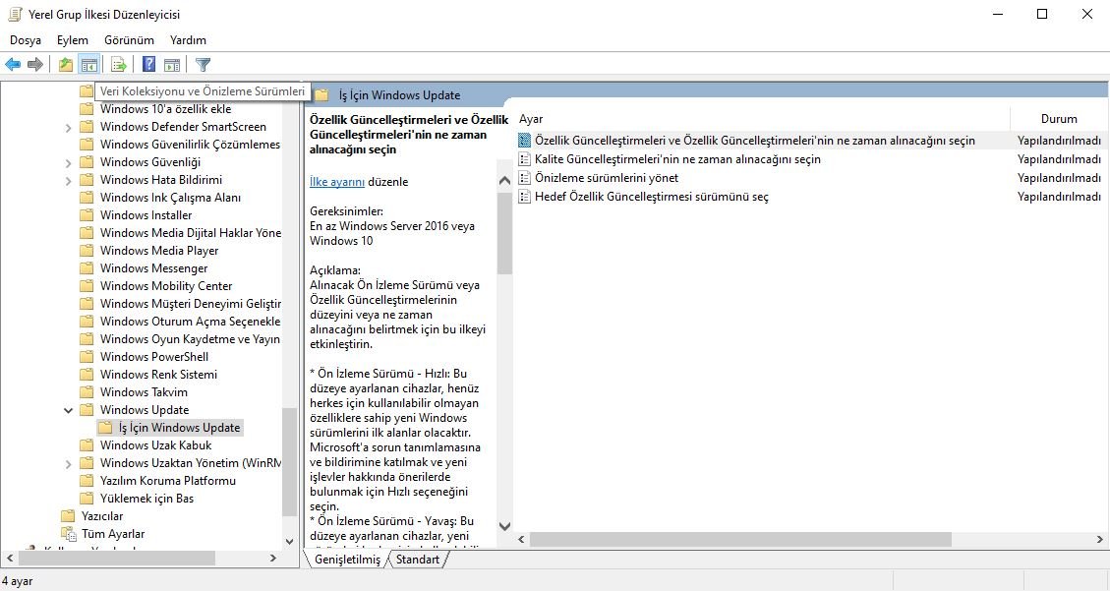Collapse the Windows Update tree node
This screenshot has width=1110, height=591.
pyautogui.click(x=68, y=410)
